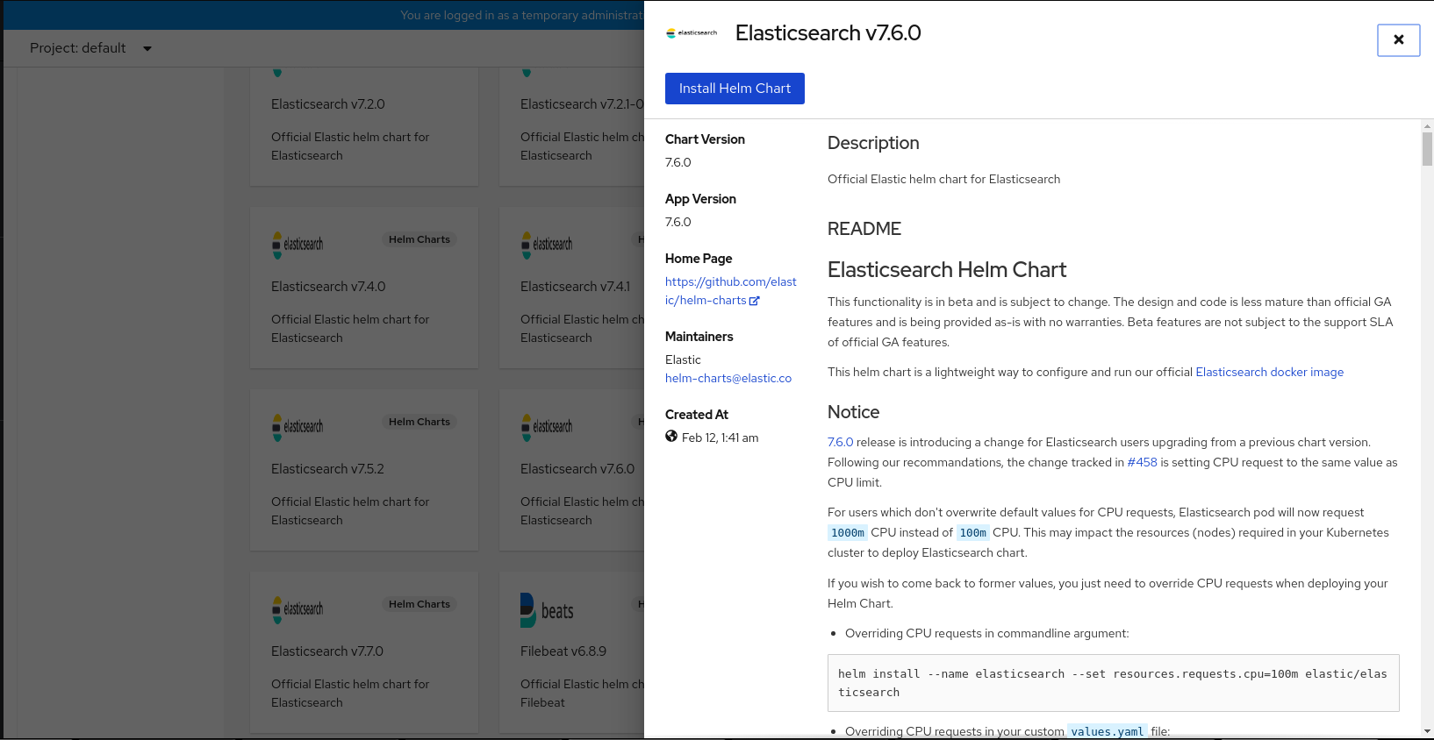Click the Elasticsearch logo in panel header

pyautogui.click(x=692, y=33)
